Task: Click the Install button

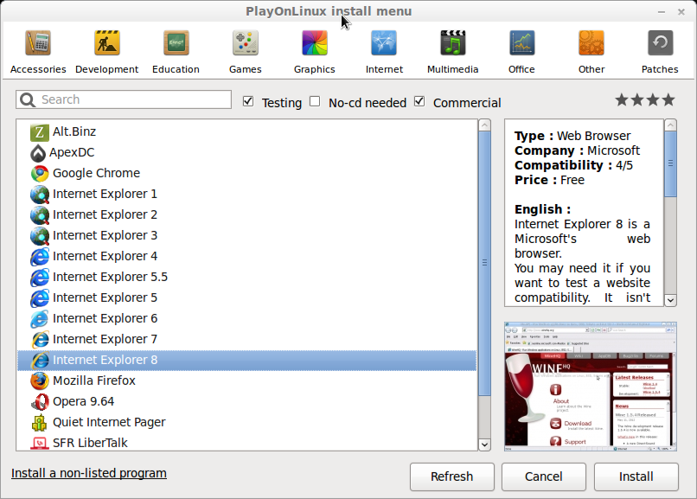Action: 636,477
